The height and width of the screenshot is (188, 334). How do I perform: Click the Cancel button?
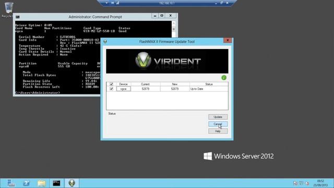click(218, 124)
